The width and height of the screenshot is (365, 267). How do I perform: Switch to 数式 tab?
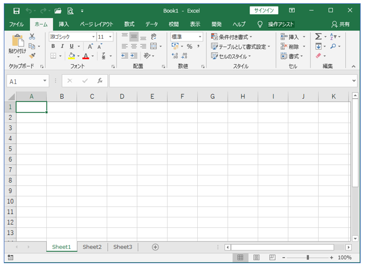[129, 24]
